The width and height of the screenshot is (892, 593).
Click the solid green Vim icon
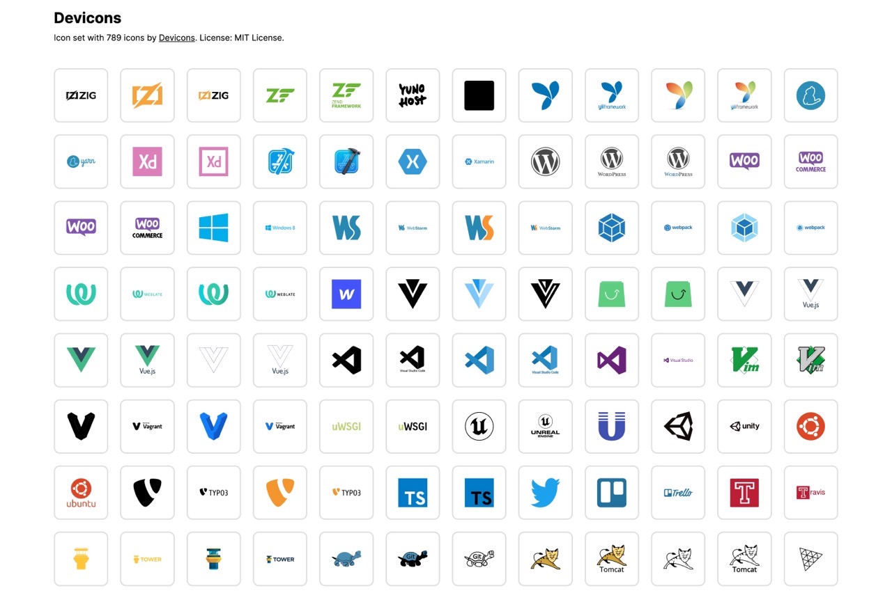[x=745, y=361]
